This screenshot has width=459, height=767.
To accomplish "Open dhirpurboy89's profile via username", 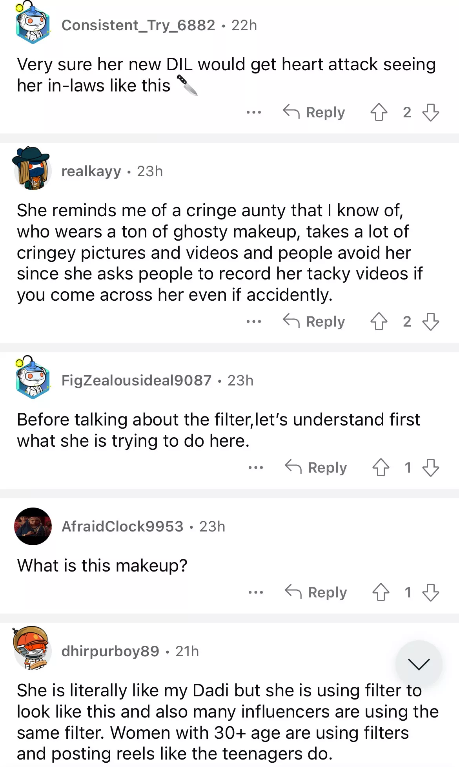I will click(110, 651).
